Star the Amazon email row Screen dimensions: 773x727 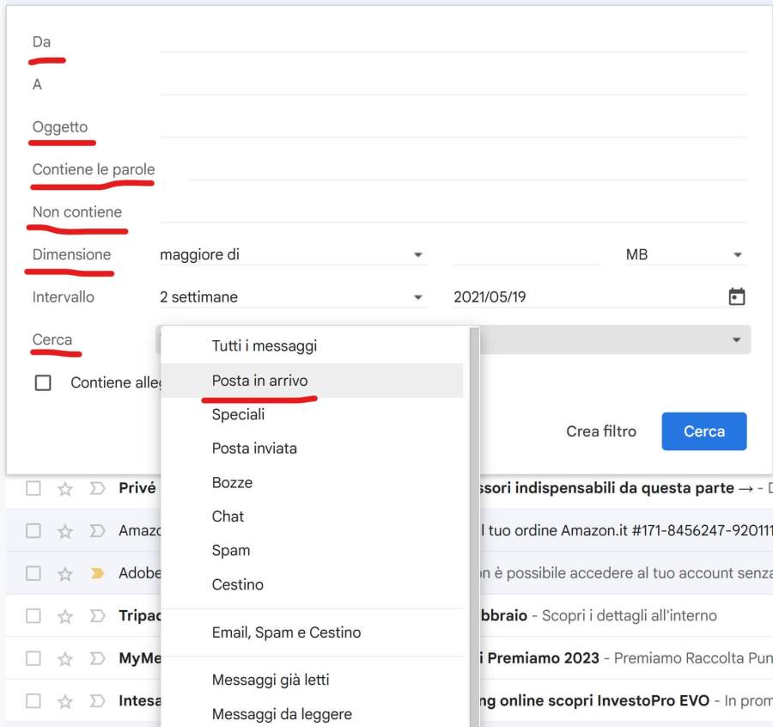[x=65, y=531]
